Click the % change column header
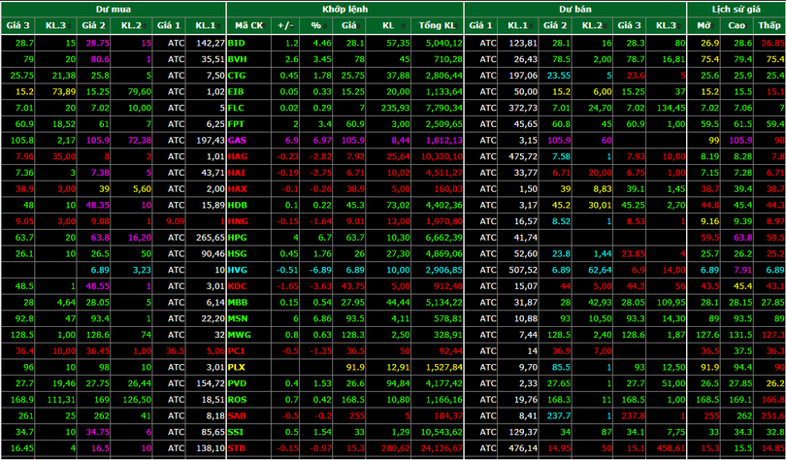This screenshot has width=786, height=460. (315, 25)
